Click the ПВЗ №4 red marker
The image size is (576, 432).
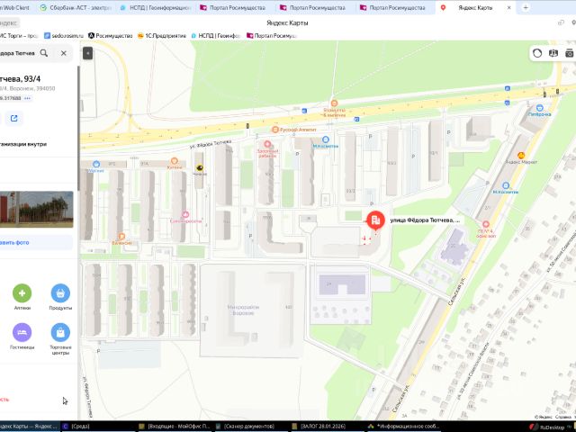[x=486, y=224]
